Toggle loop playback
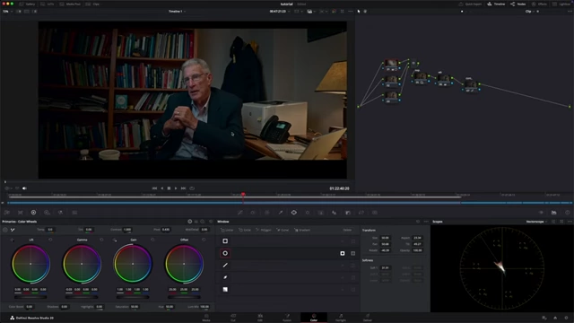 coord(192,188)
